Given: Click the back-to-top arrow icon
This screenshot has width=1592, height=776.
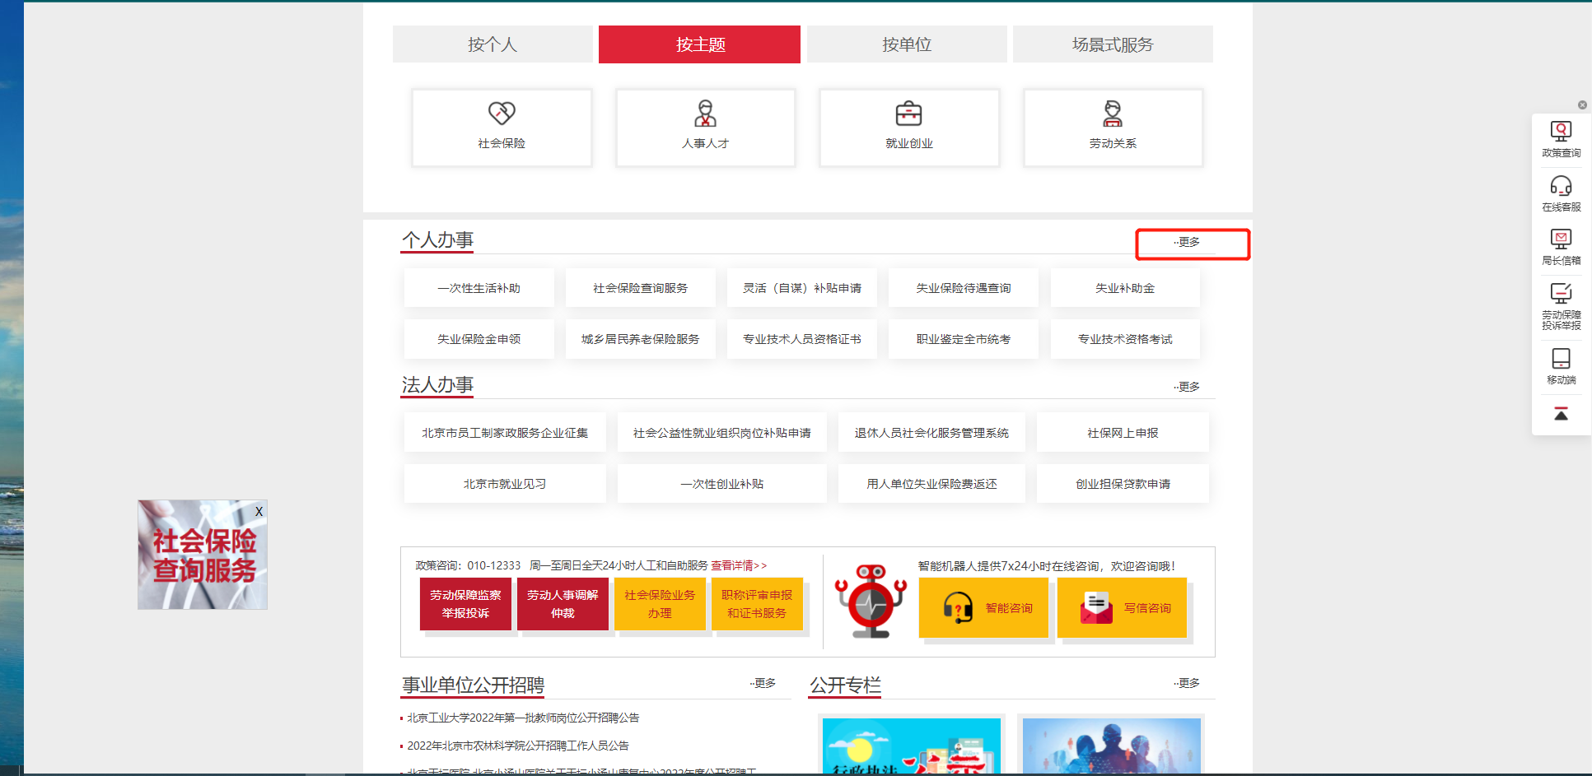Looking at the screenshot, I should click(x=1561, y=414).
